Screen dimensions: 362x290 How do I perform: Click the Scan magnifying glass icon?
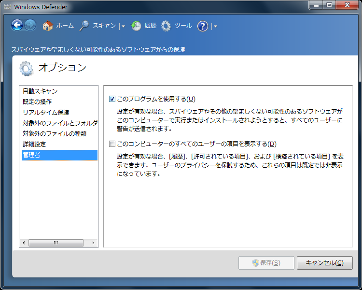coord(84,26)
